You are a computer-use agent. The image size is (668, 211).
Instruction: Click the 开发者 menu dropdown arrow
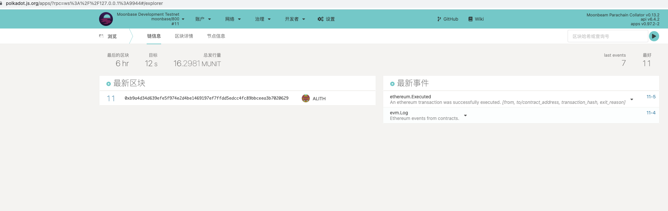(x=303, y=19)
